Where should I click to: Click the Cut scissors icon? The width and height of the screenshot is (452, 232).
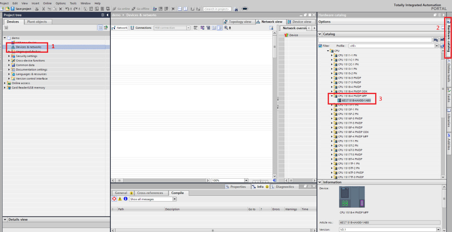coord(44,9)
